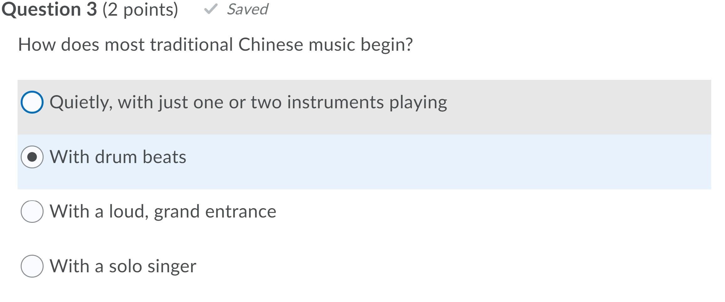This screenshot has height=302, width=725.
Task: Click the 'With a solo singer' answer text
Action: coord(123,266)
